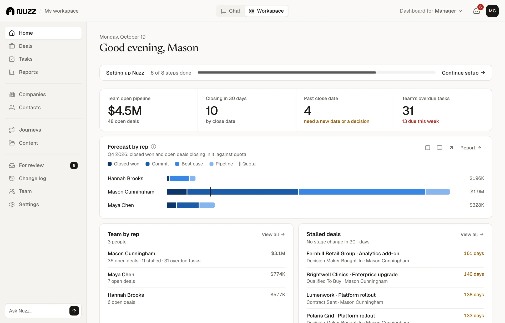
Task: Open Contacts in sidebar
Action: tap(43, 107)
